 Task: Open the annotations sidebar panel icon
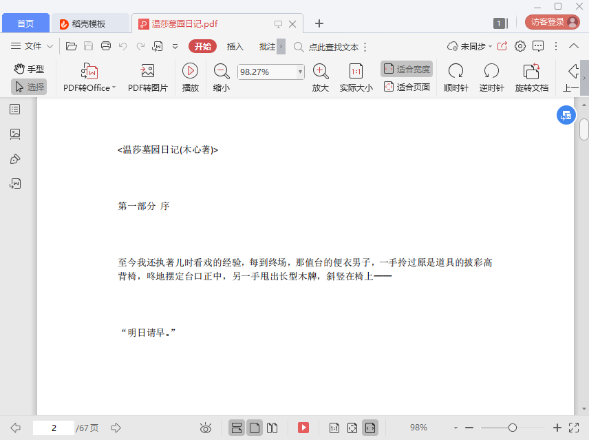point(15,159)
